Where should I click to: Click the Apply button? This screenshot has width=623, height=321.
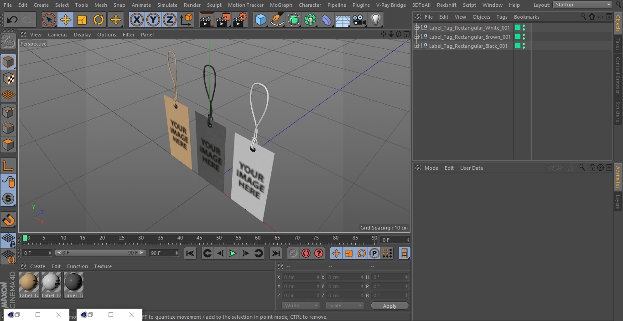click(x=390, y=306)
